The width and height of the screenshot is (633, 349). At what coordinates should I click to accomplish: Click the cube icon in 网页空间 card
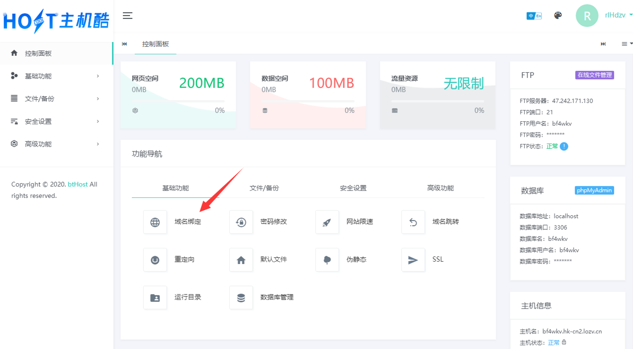(x=135, y=110)
